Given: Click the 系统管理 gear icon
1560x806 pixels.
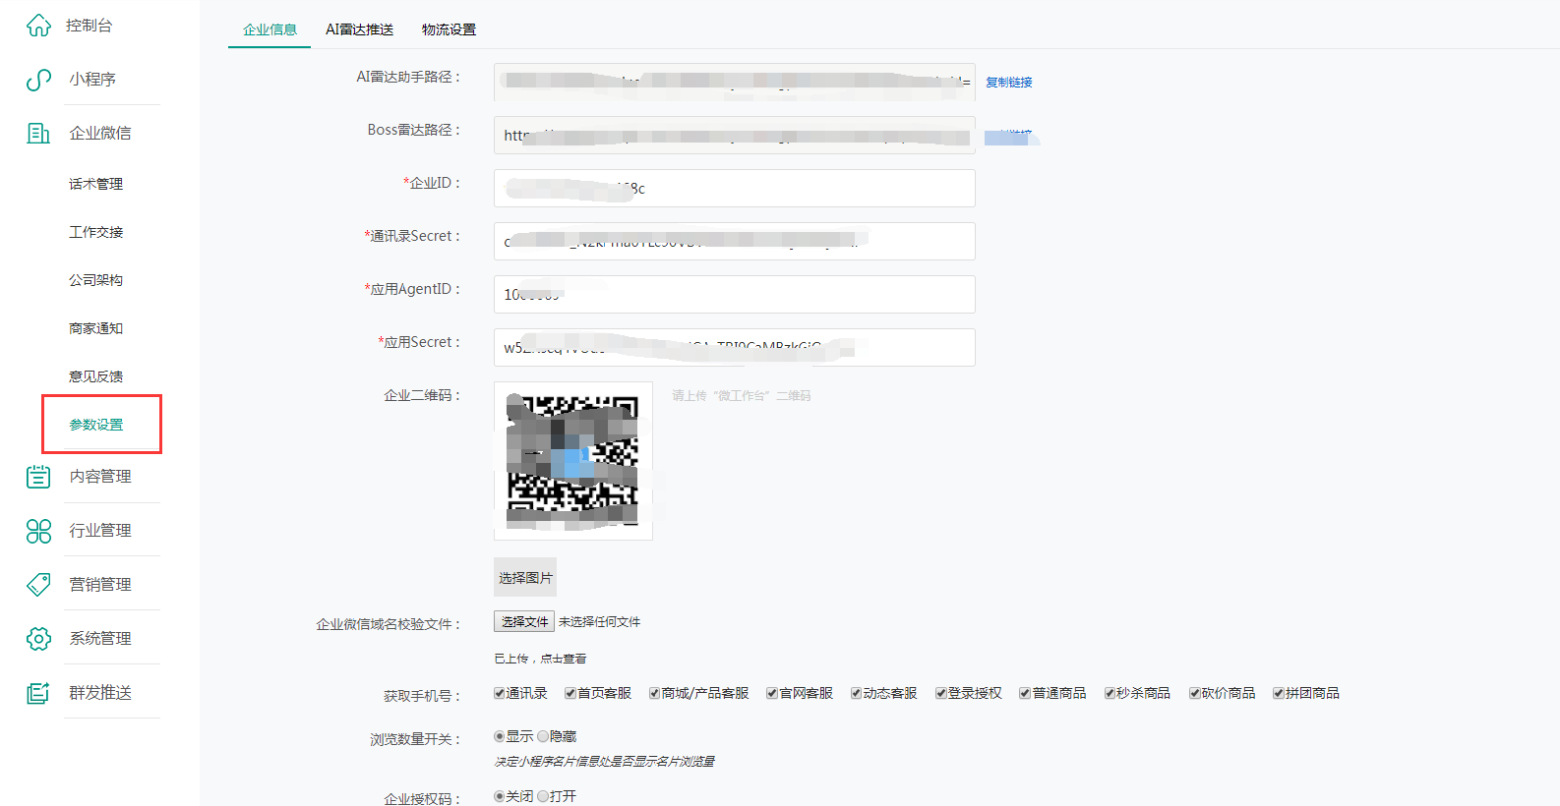Looking at the screenshot, I should (38, 639).
